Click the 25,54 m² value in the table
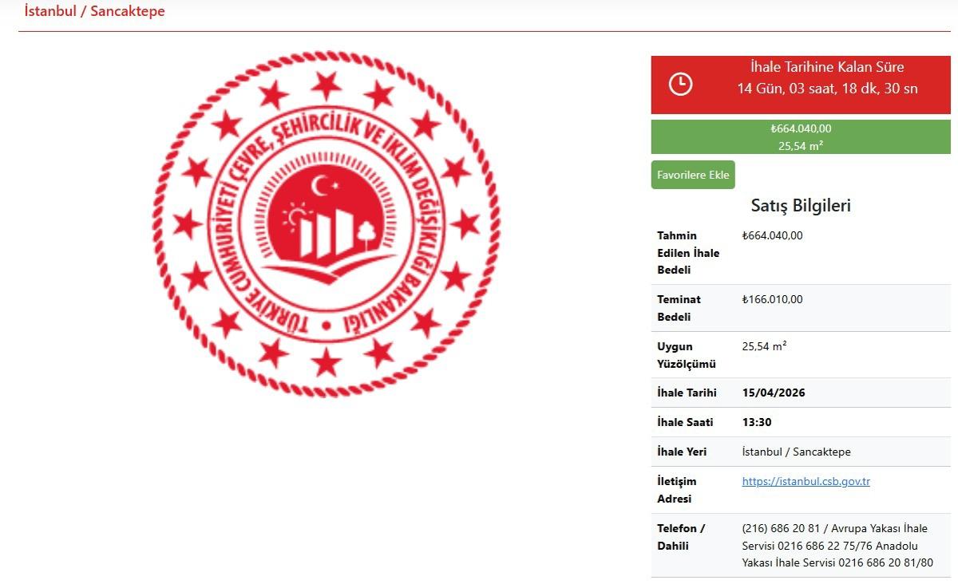Viewport: 958px width, 588px height. [764, 346]
